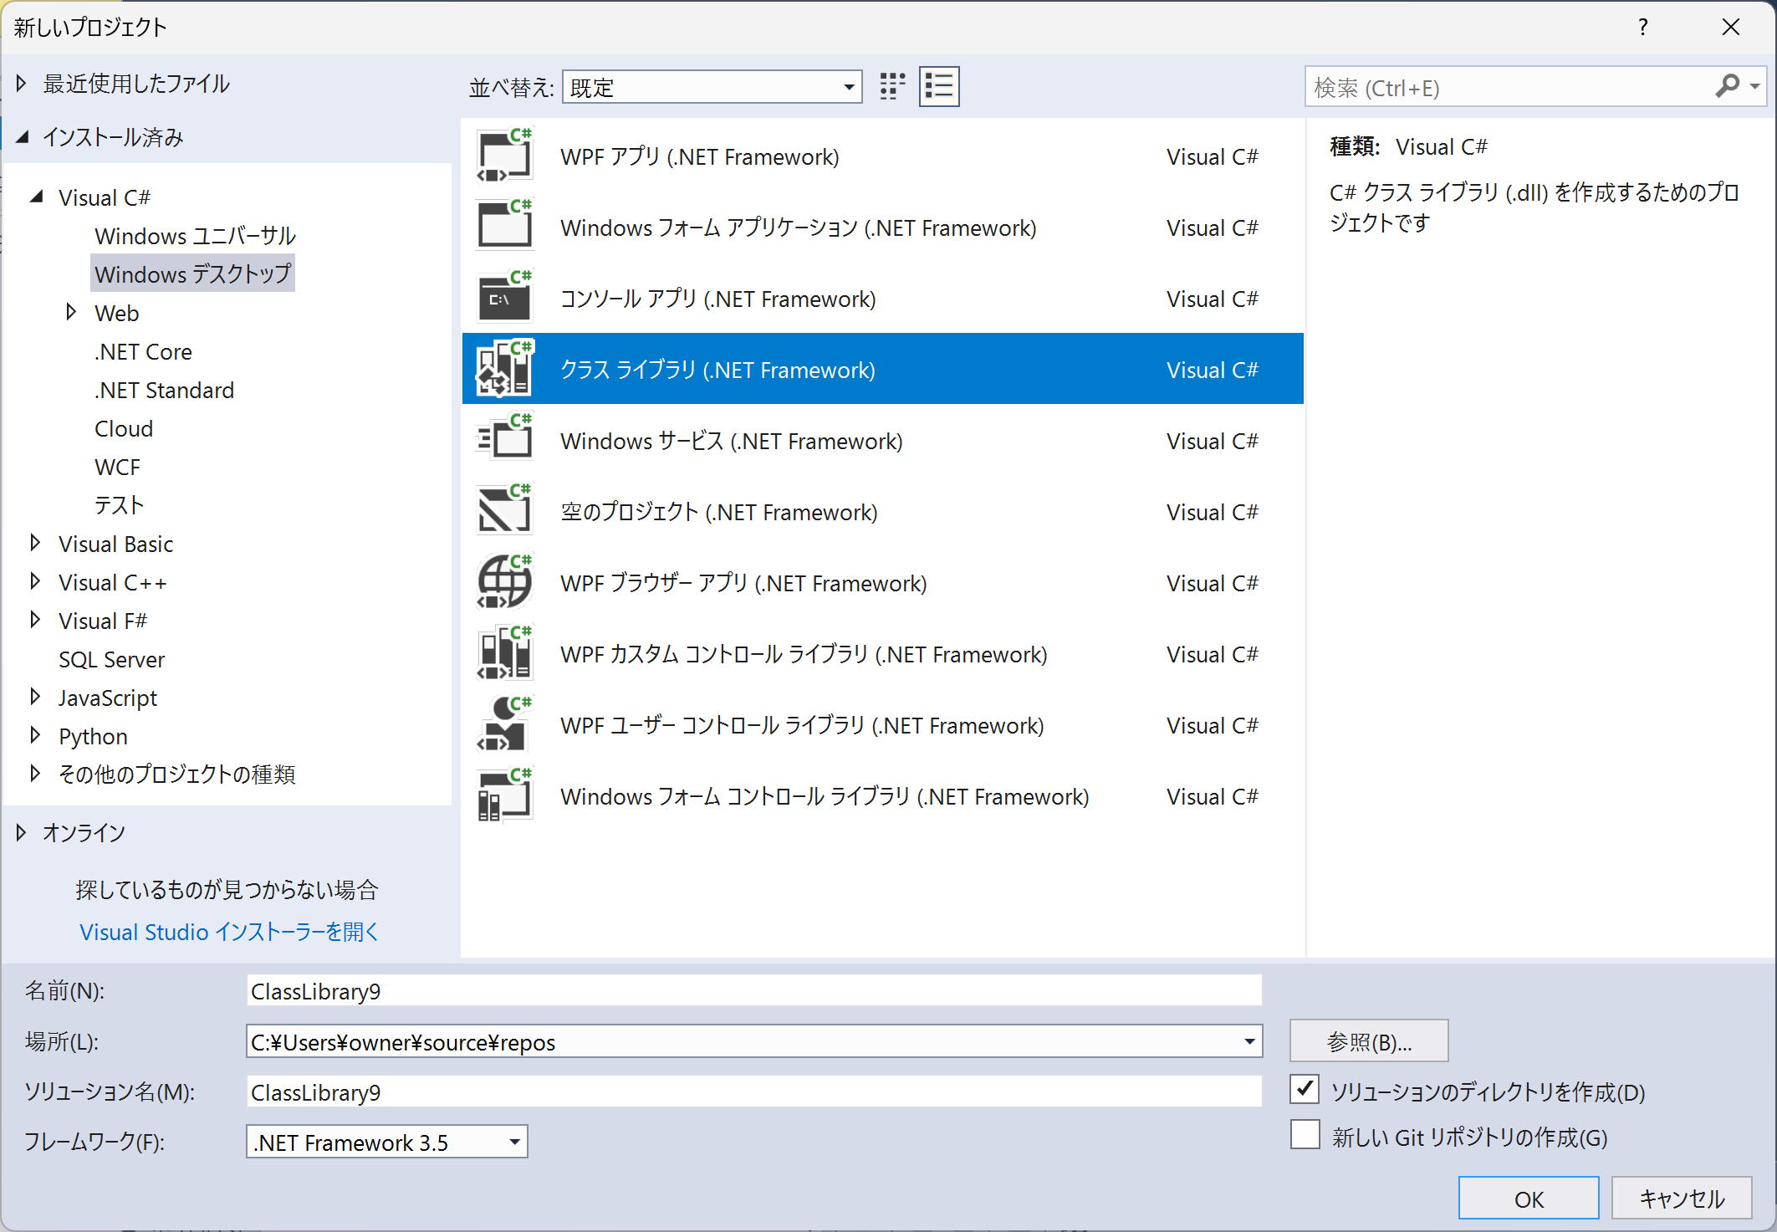The height and width of the screenshot is (1232, 1777).
Task: Select コンソール アプリ (.NET Framework) row text
Action: point(718,299)
